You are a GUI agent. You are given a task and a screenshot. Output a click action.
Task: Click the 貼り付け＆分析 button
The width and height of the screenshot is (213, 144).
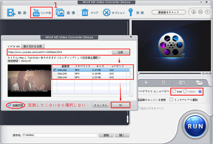33,46
